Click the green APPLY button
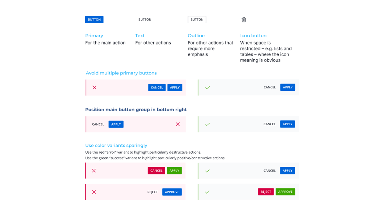Image resolution: width=384 pixels, height=216 pixels. pos(174,171)
